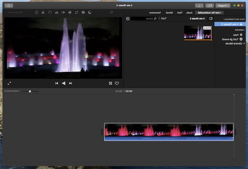Click the share export icon button

pyautogui.click(x=9, y=6)
